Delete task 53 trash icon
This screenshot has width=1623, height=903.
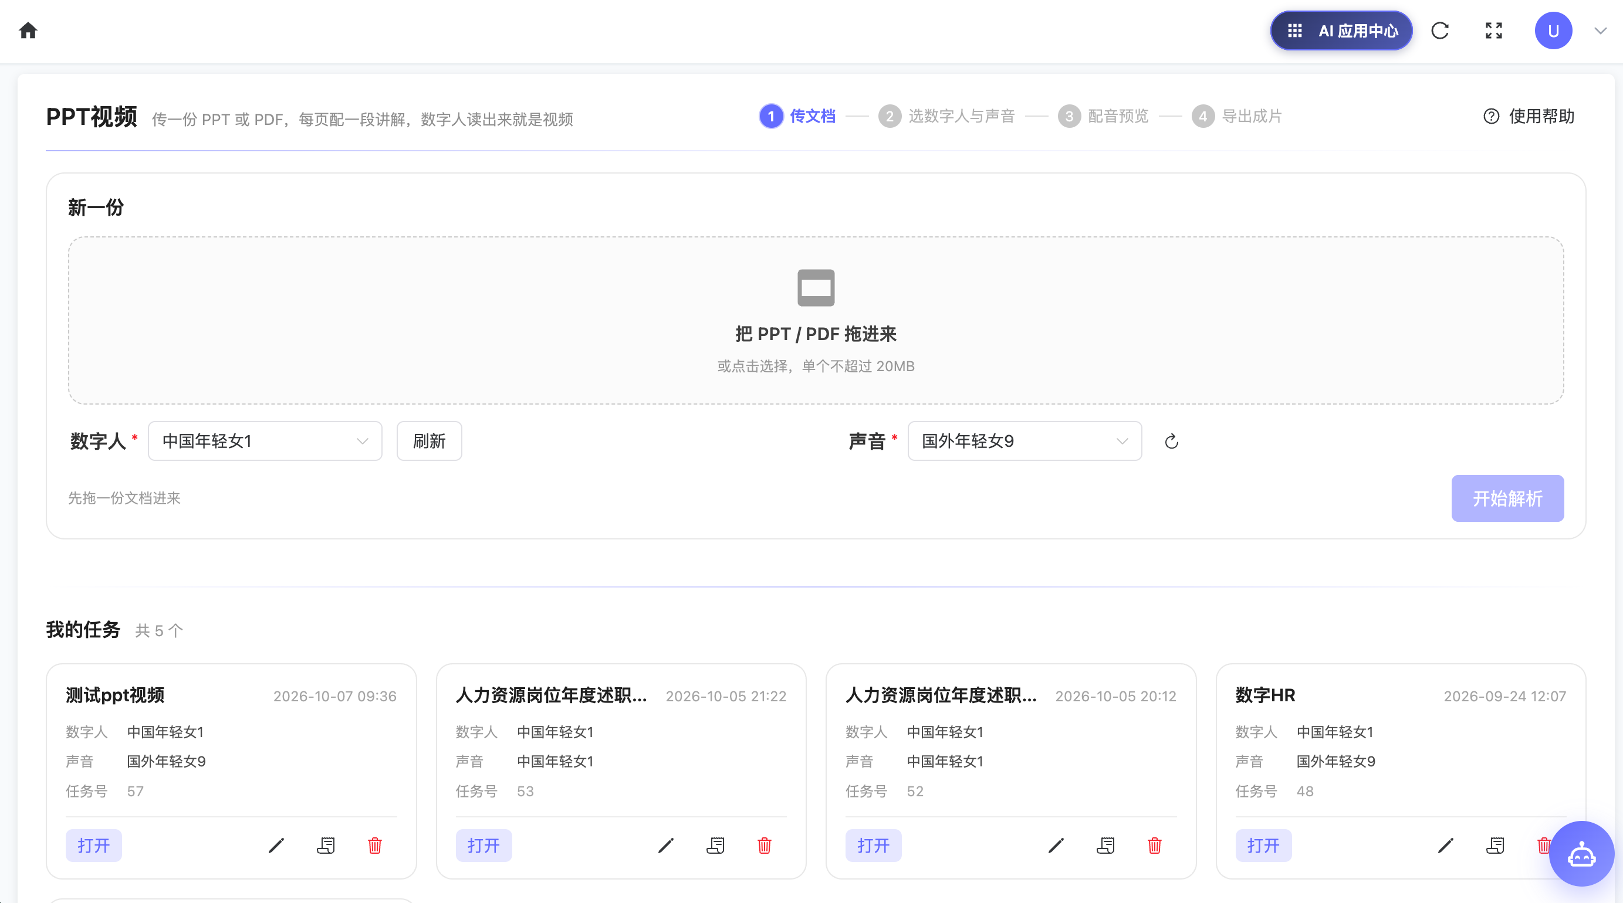click(x=764, y=845)
